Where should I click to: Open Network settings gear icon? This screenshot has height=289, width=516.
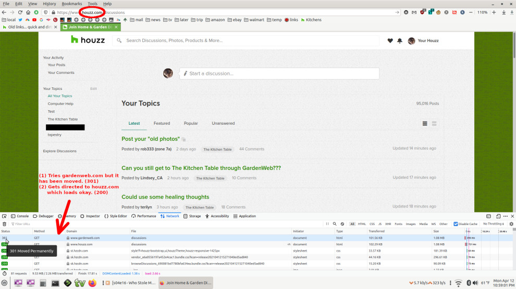511,224
